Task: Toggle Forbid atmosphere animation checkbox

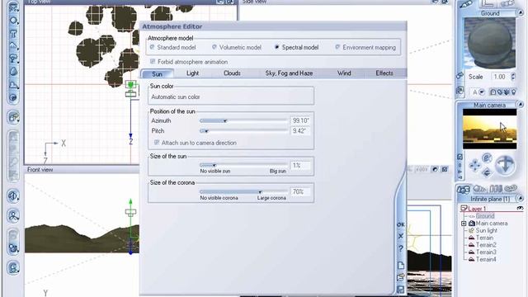Action: (153, 62)
